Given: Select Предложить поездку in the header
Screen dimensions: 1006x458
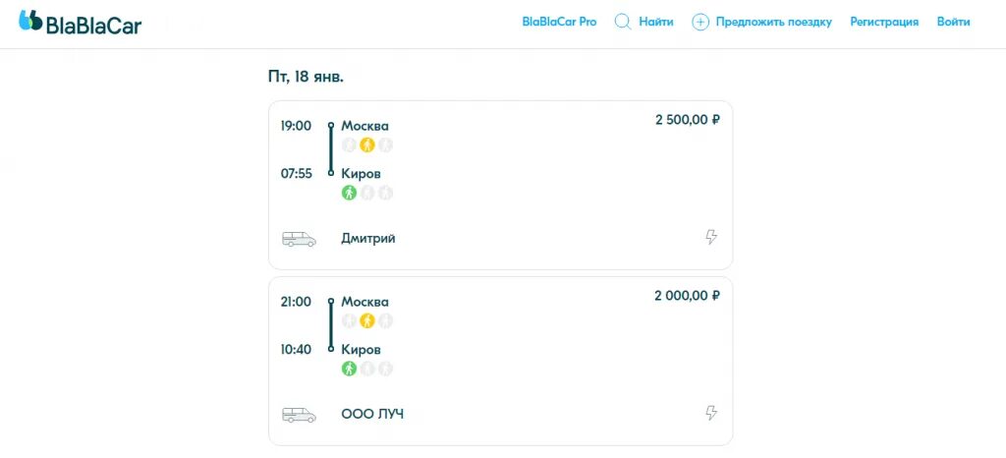Looking at the screenshot, I should [774, 23].
